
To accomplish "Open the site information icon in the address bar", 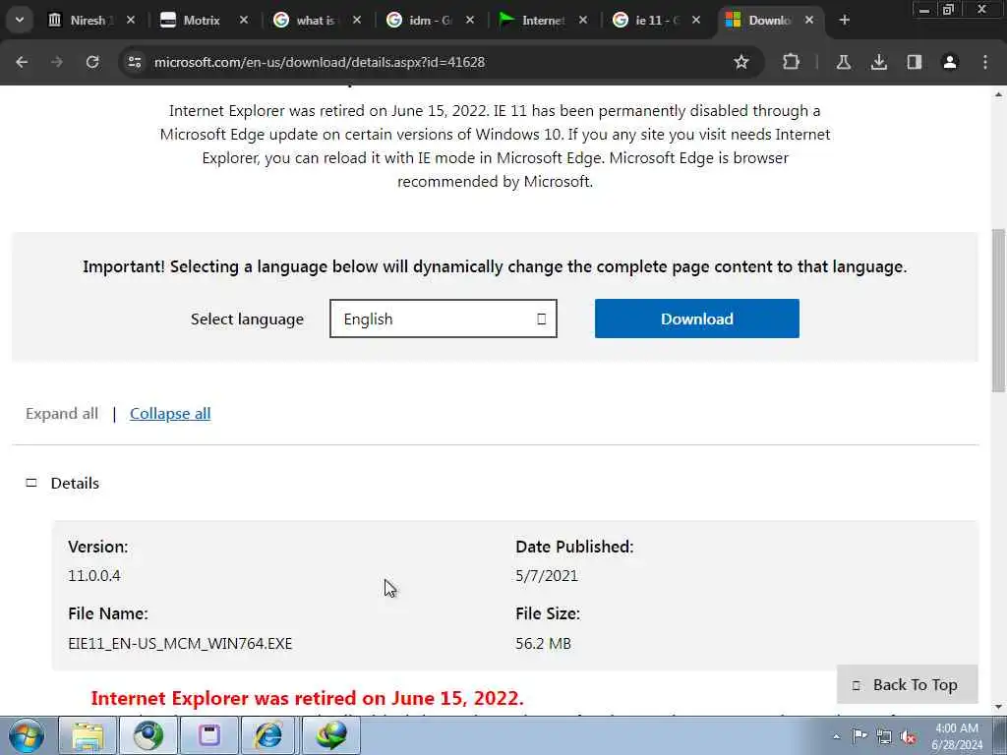I will pos(134,62).
